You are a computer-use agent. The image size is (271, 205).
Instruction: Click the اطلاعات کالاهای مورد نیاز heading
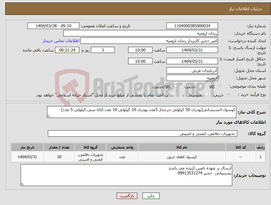[x=241, y=122]
